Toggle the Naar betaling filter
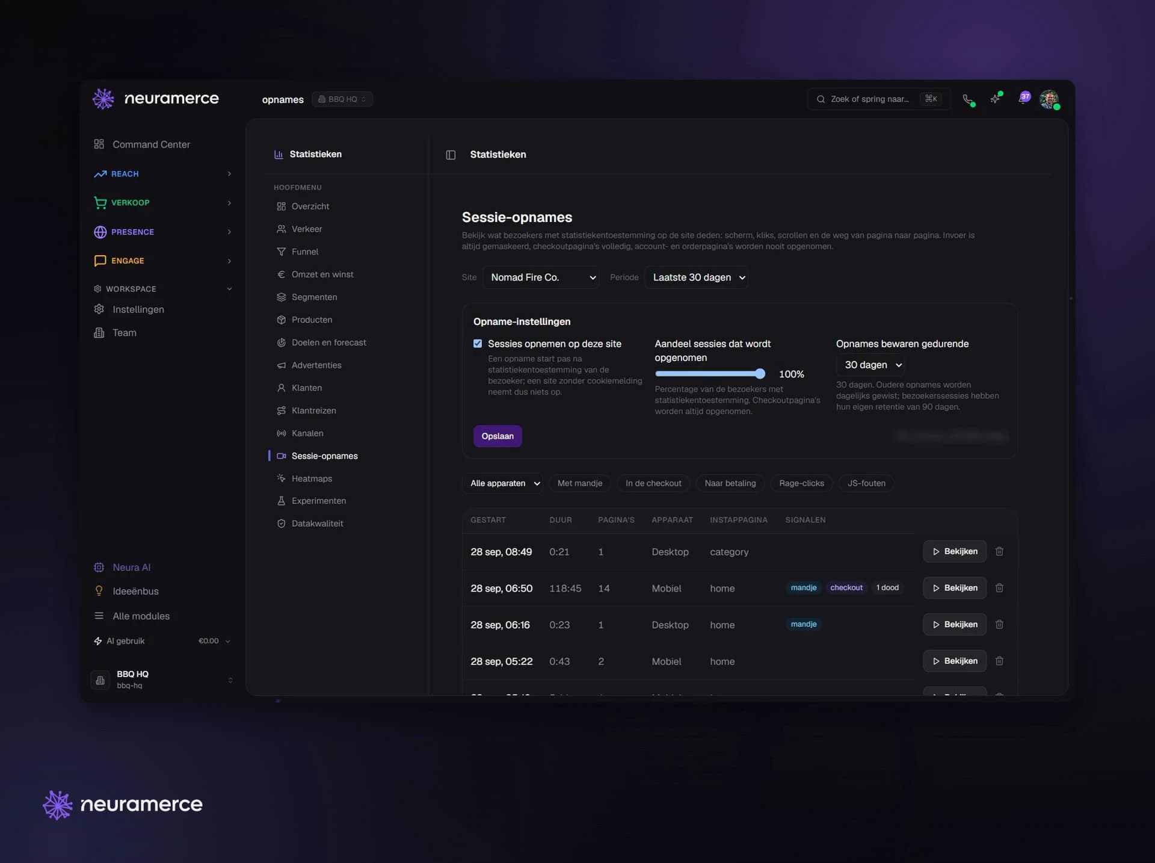This screenshot has width=1155, height=863. (730, 483)
